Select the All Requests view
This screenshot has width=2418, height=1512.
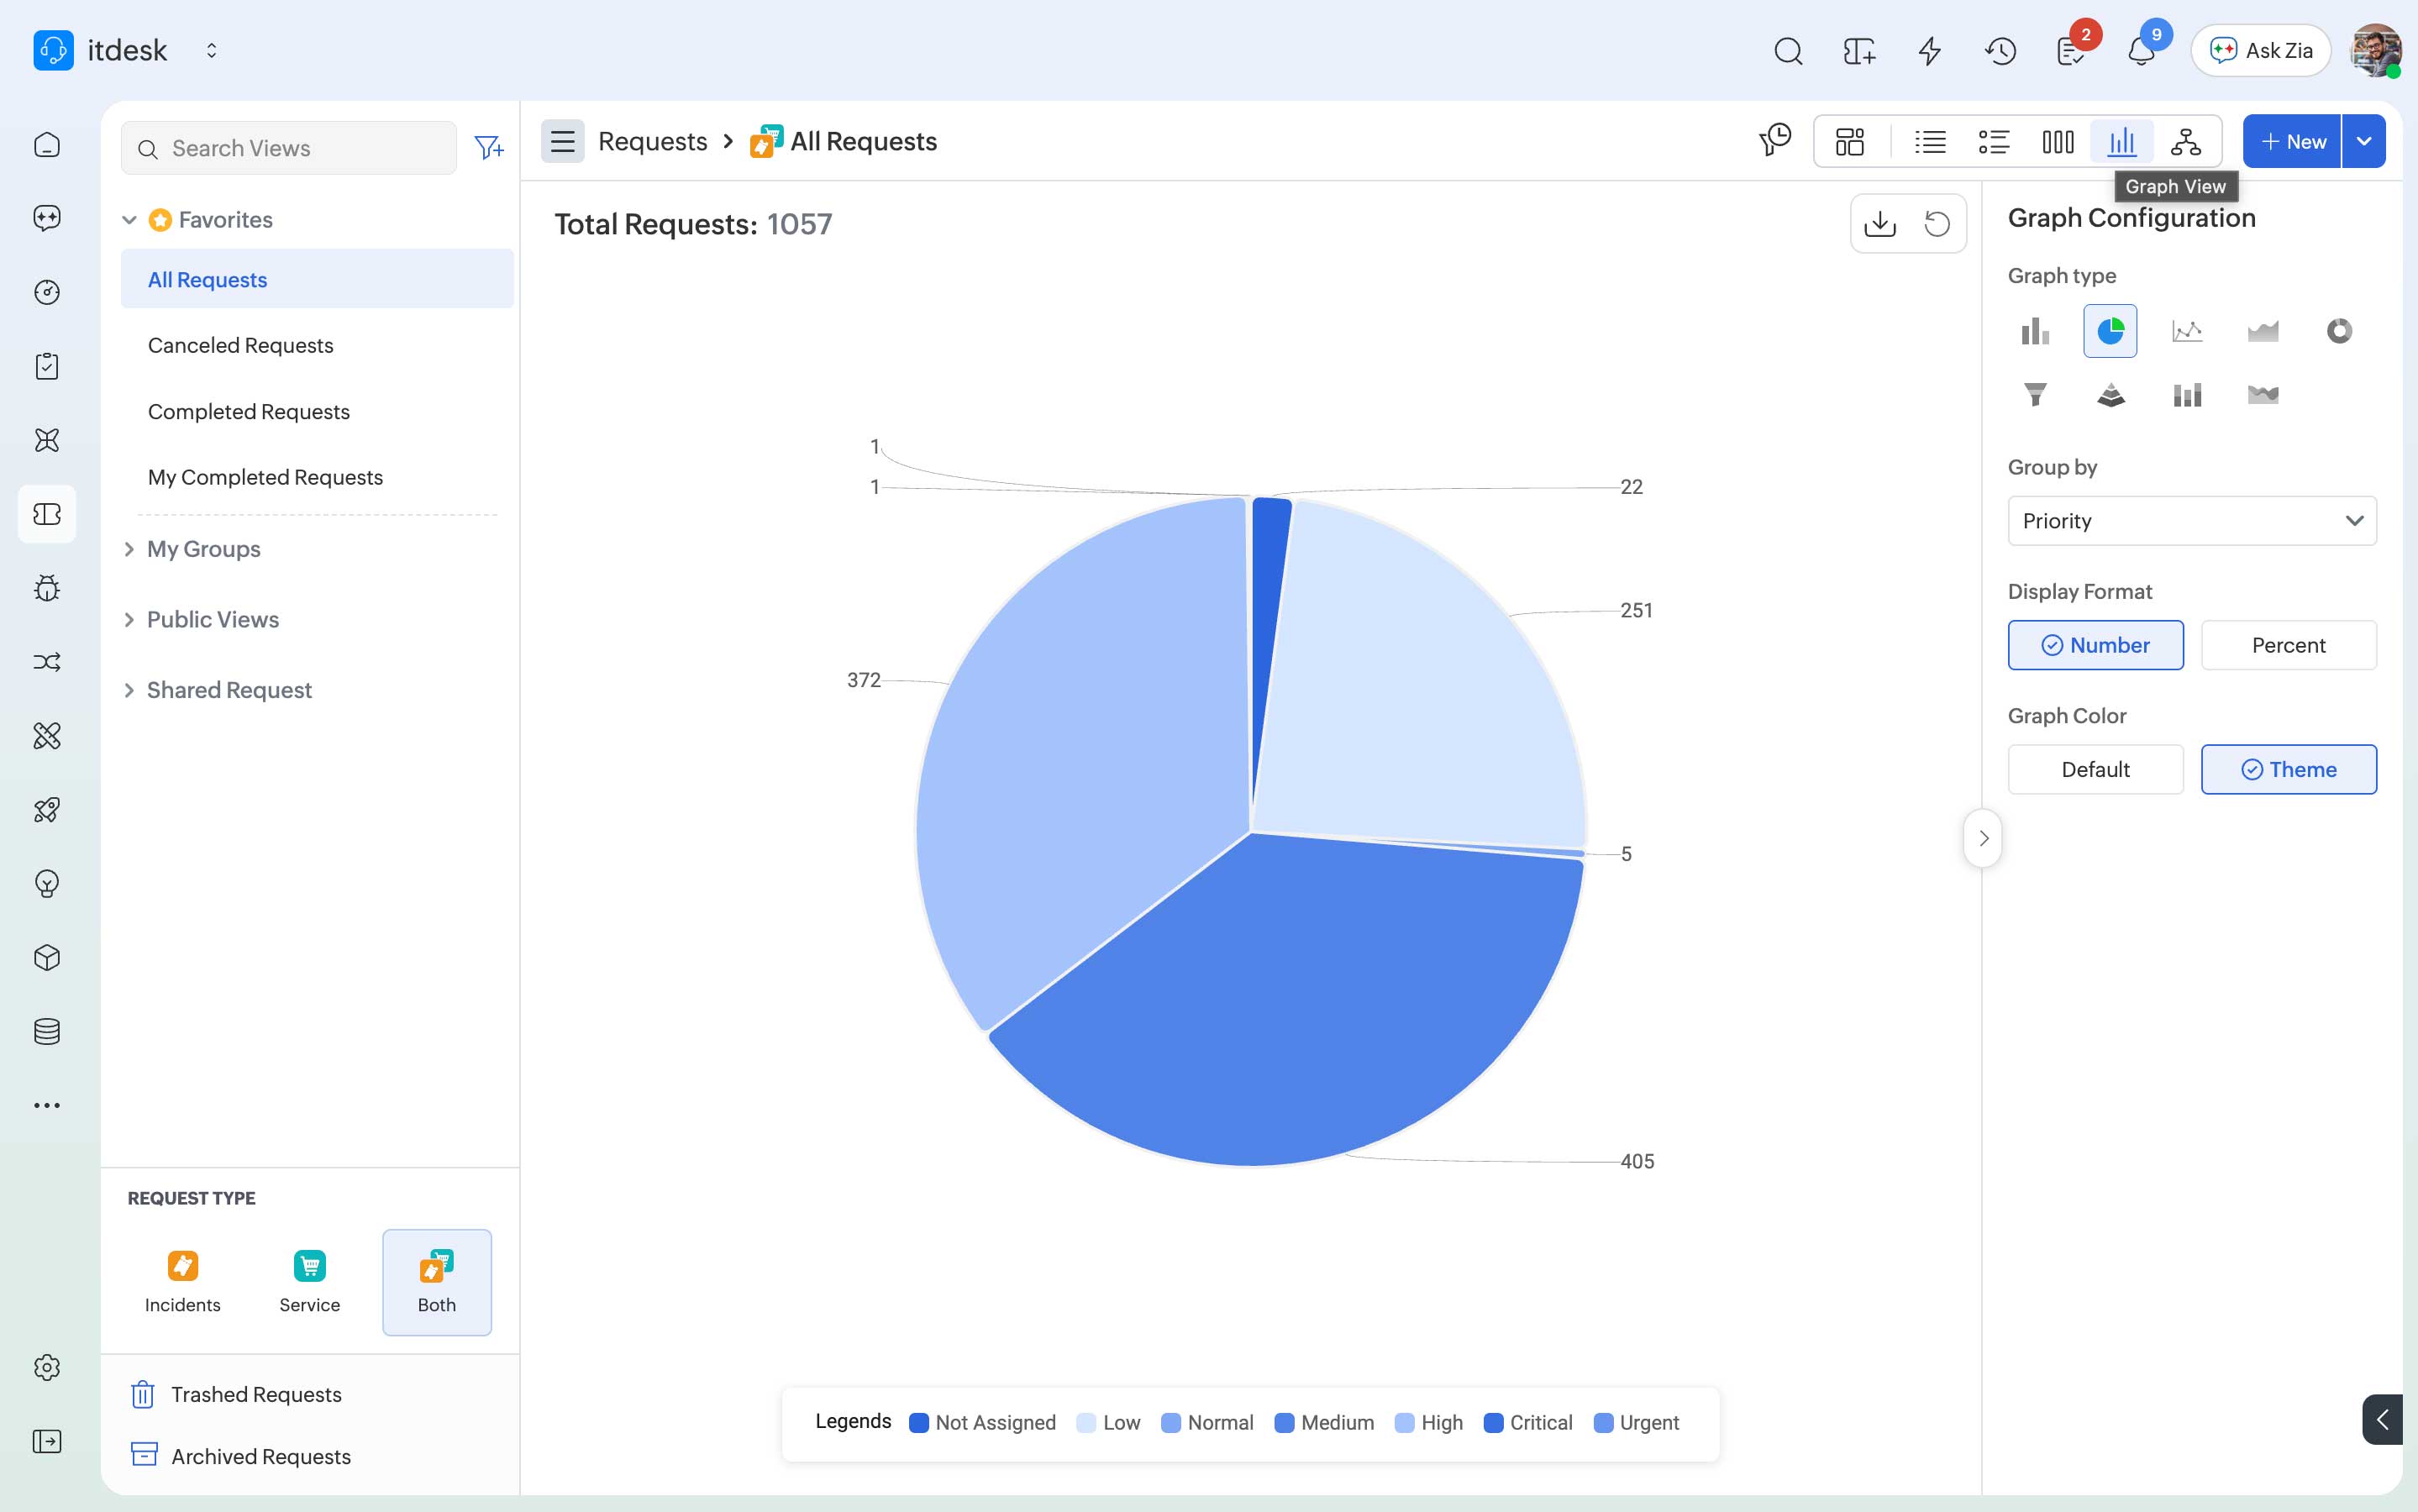(x=316, y=280)
